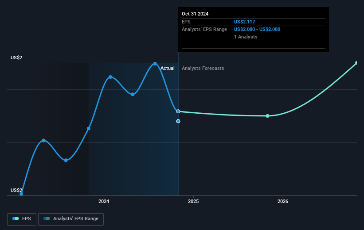Click the EPS data point at shaded region start
The image size is (364, 230).
pyautogui.click(x=89, y=129)
